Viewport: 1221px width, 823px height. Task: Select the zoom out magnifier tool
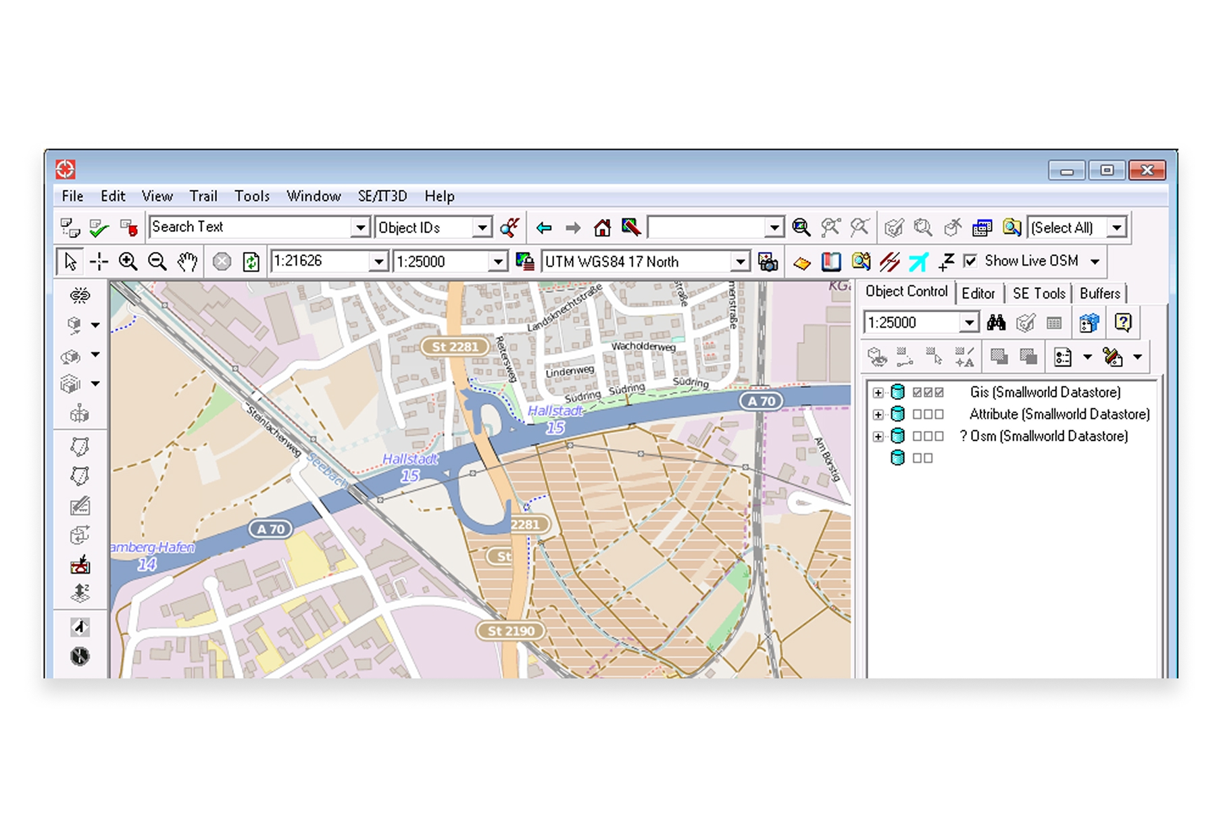157,261
